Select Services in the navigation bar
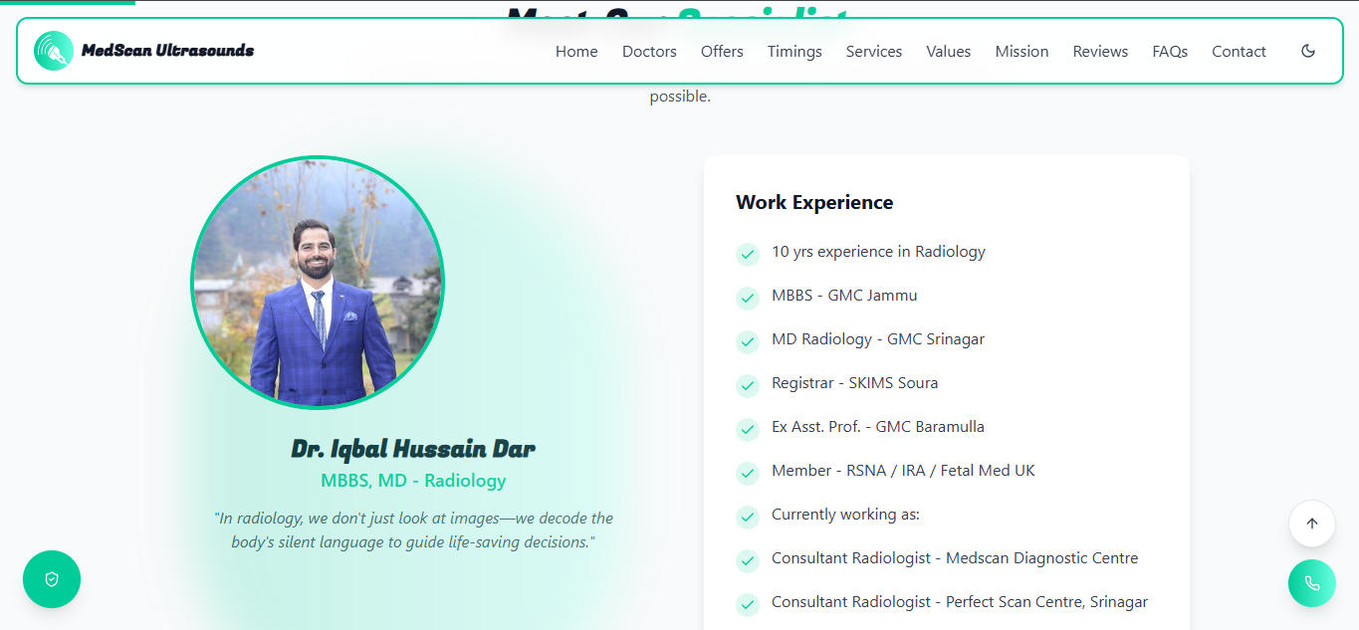This screenshot has width=1359, height=630. [x=874, y=52]
